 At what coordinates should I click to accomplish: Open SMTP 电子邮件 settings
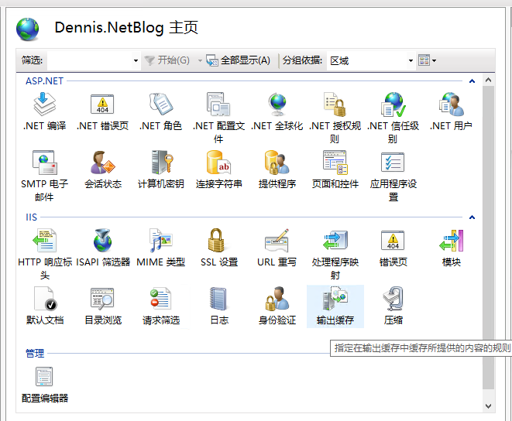click(x=45, y=176)
